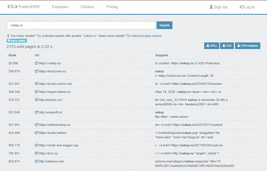Click the Log In link

click(x=247, y=7)
